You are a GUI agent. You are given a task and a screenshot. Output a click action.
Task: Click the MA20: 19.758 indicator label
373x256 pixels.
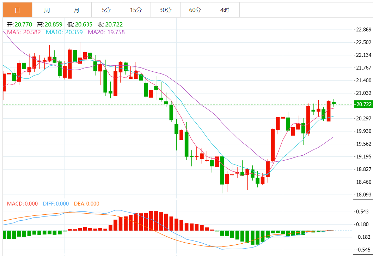pos(106,32)
